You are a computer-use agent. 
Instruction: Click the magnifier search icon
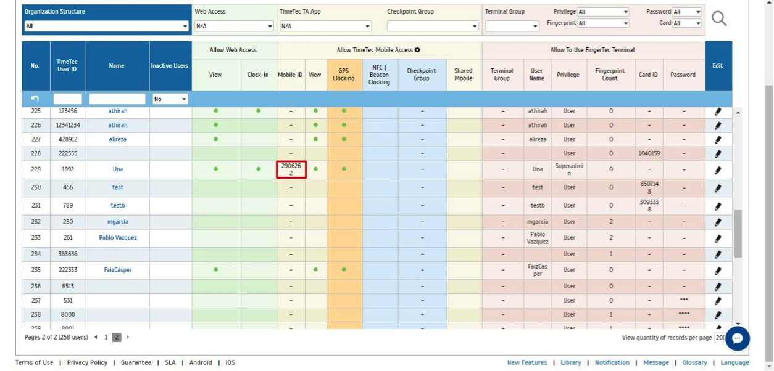719,18
